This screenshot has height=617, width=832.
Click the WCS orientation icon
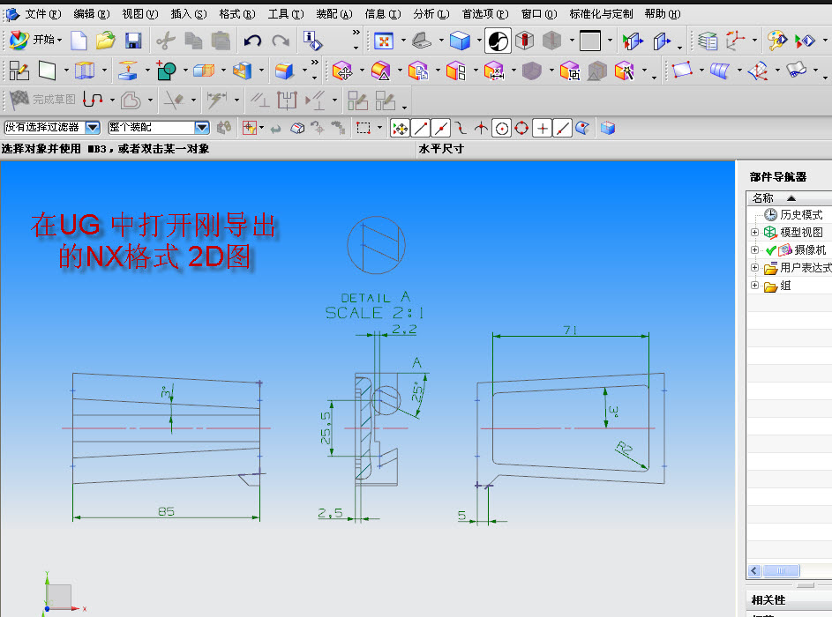[x=736, y=41]
